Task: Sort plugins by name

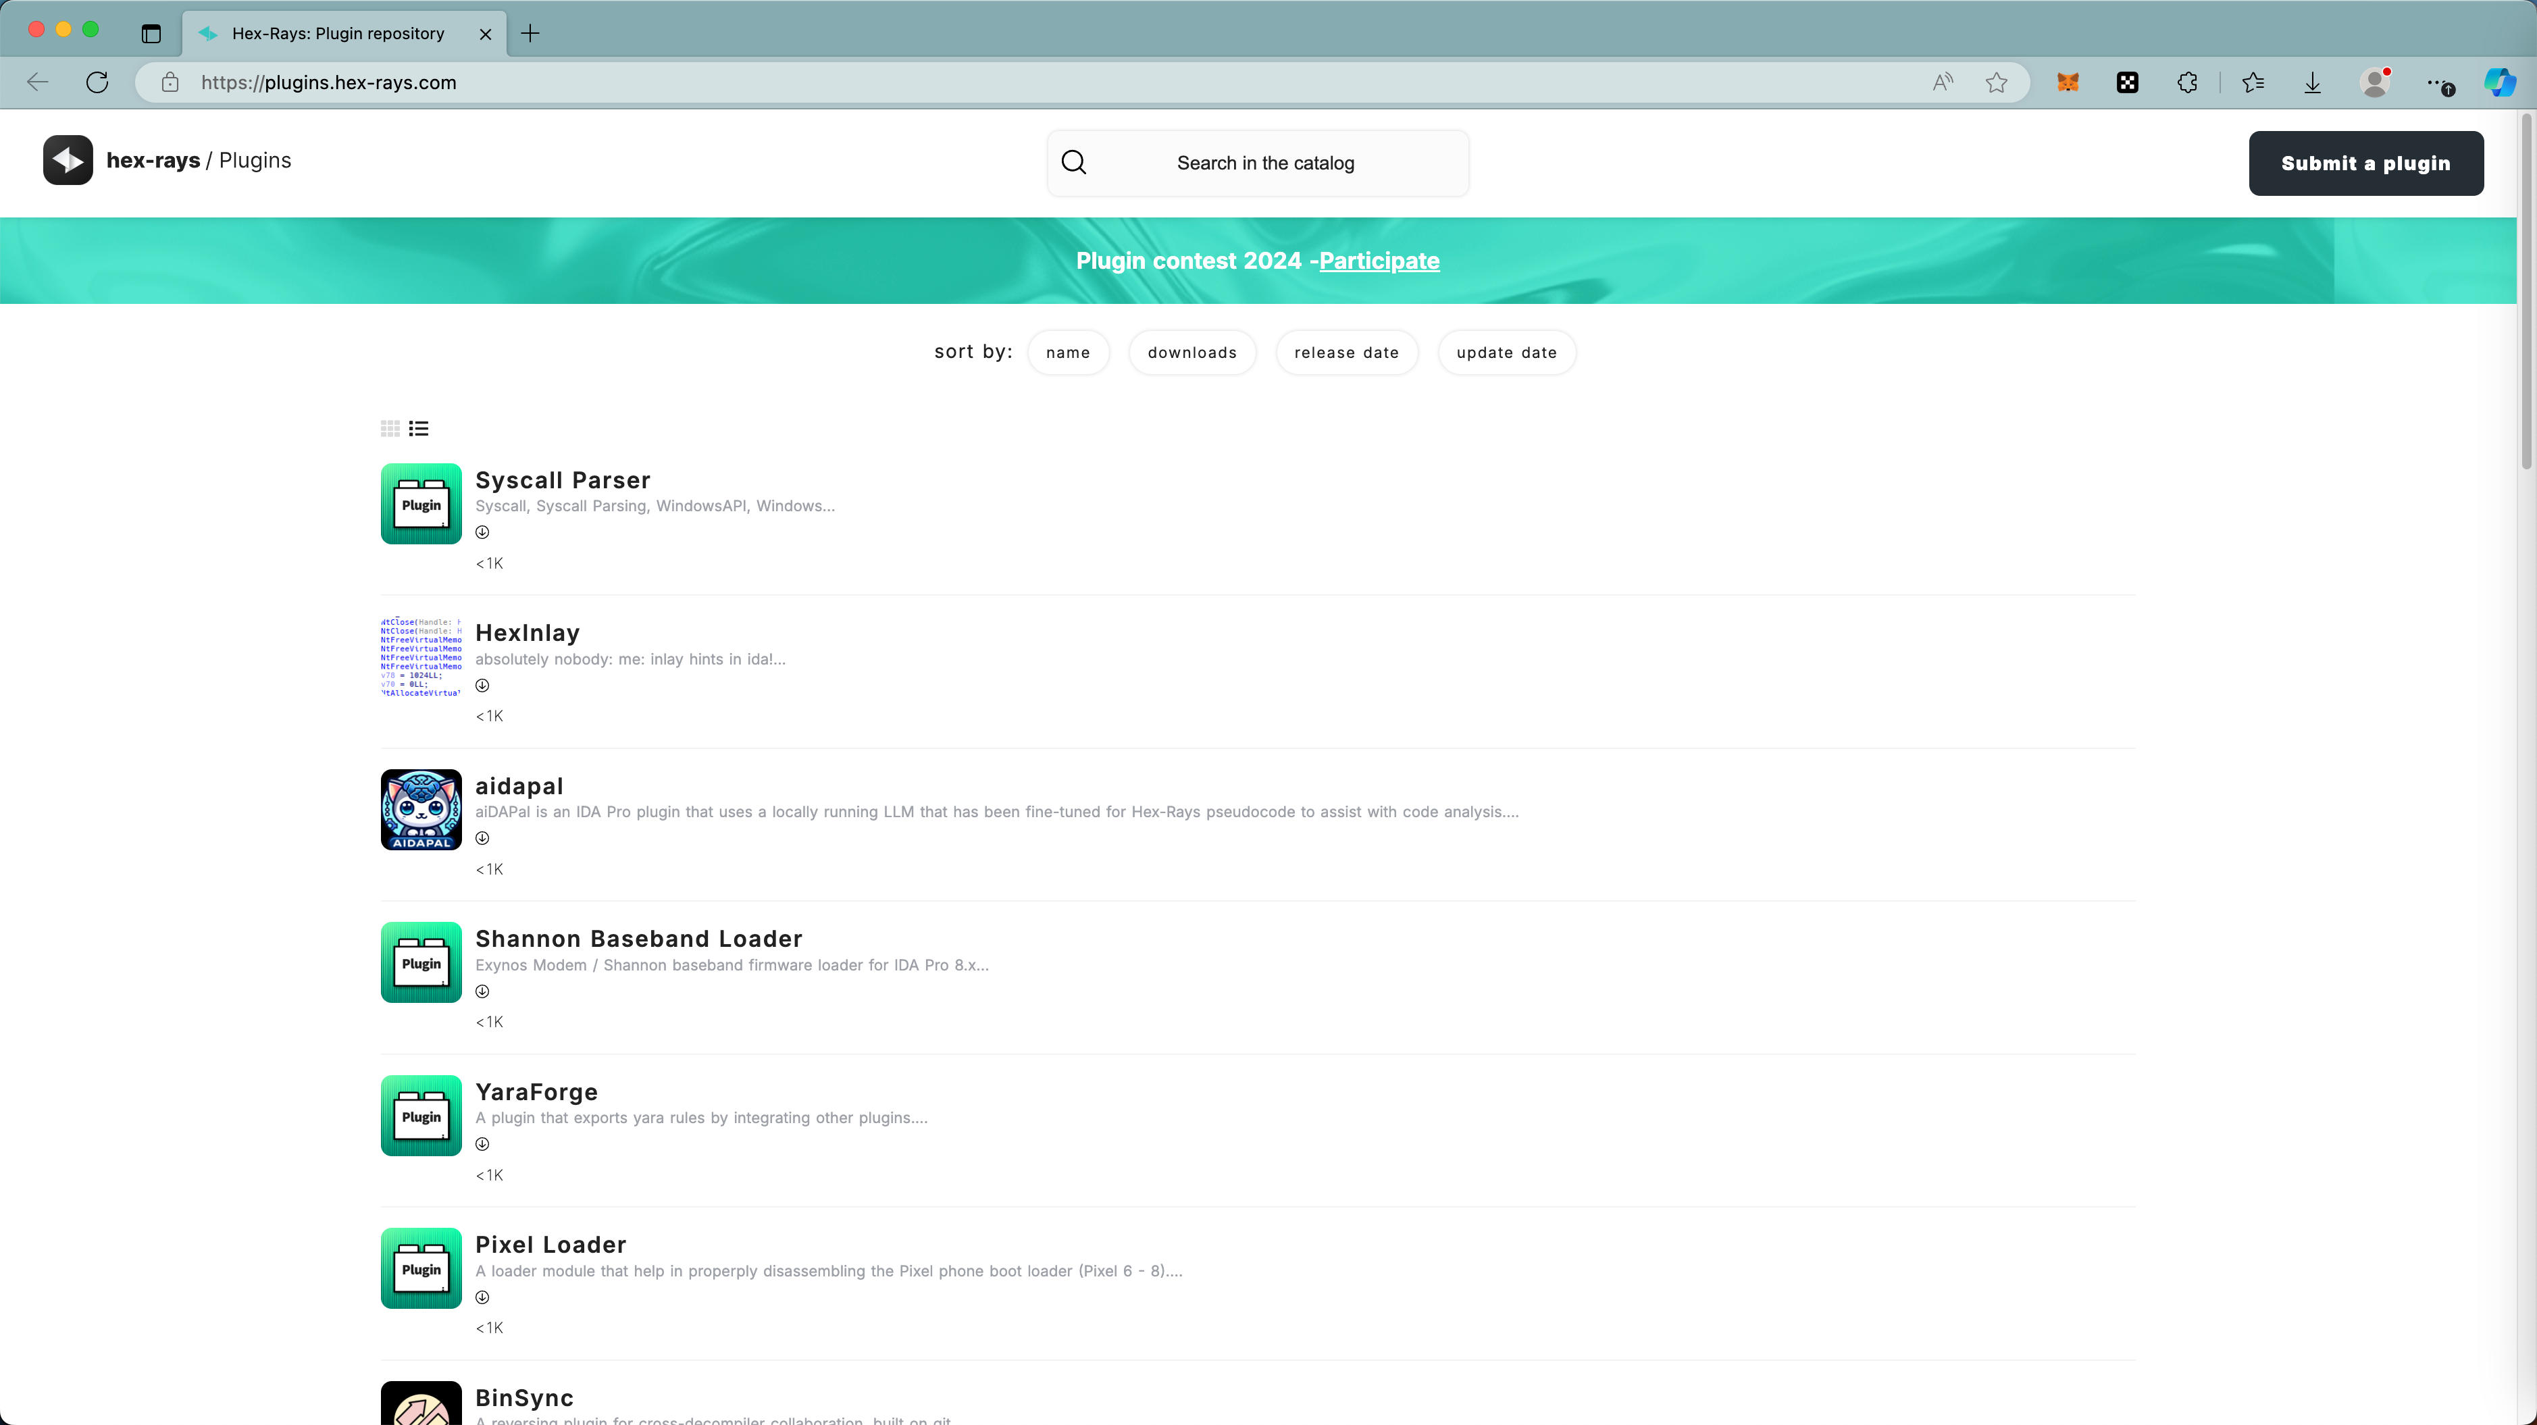Action: [1068, 353]
